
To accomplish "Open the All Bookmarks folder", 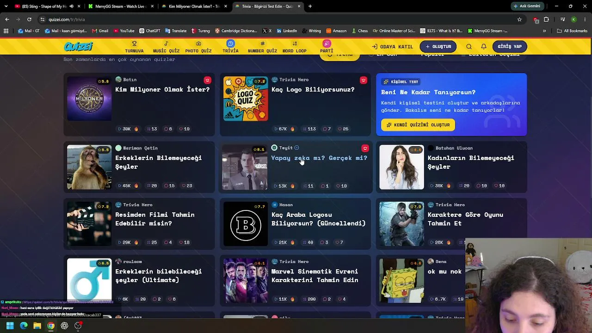I will (572, 31).
